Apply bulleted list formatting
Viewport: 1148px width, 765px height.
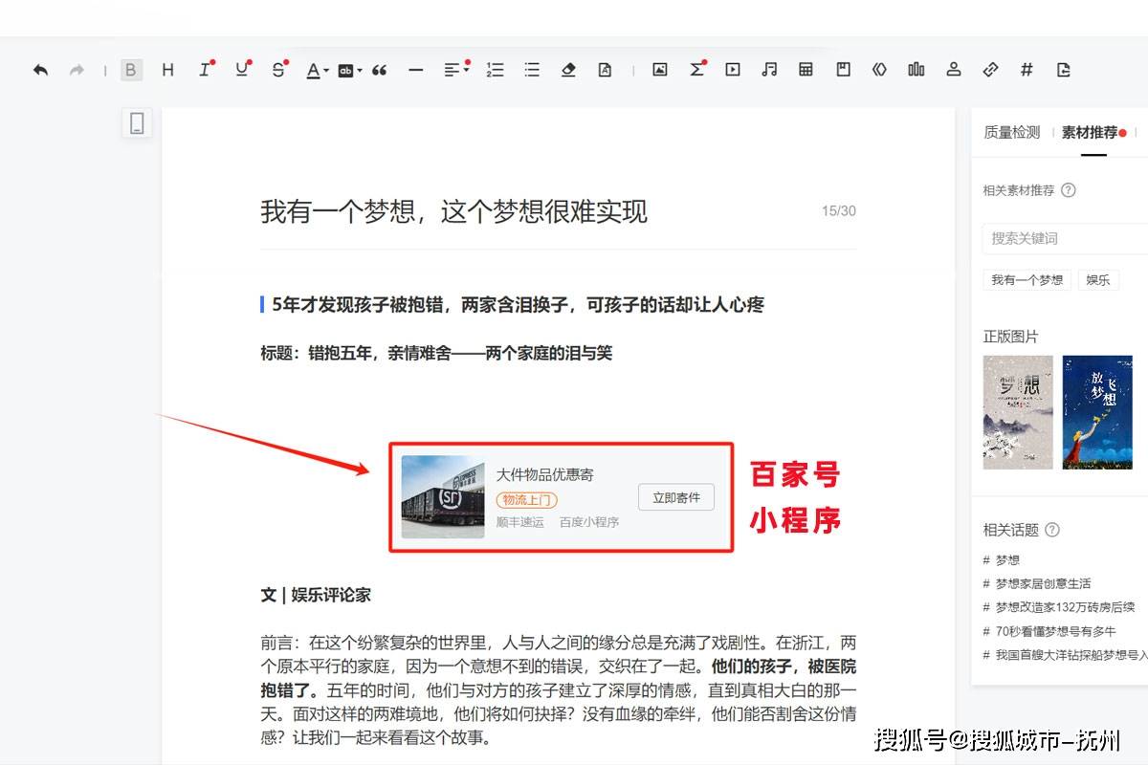point(532,70)
